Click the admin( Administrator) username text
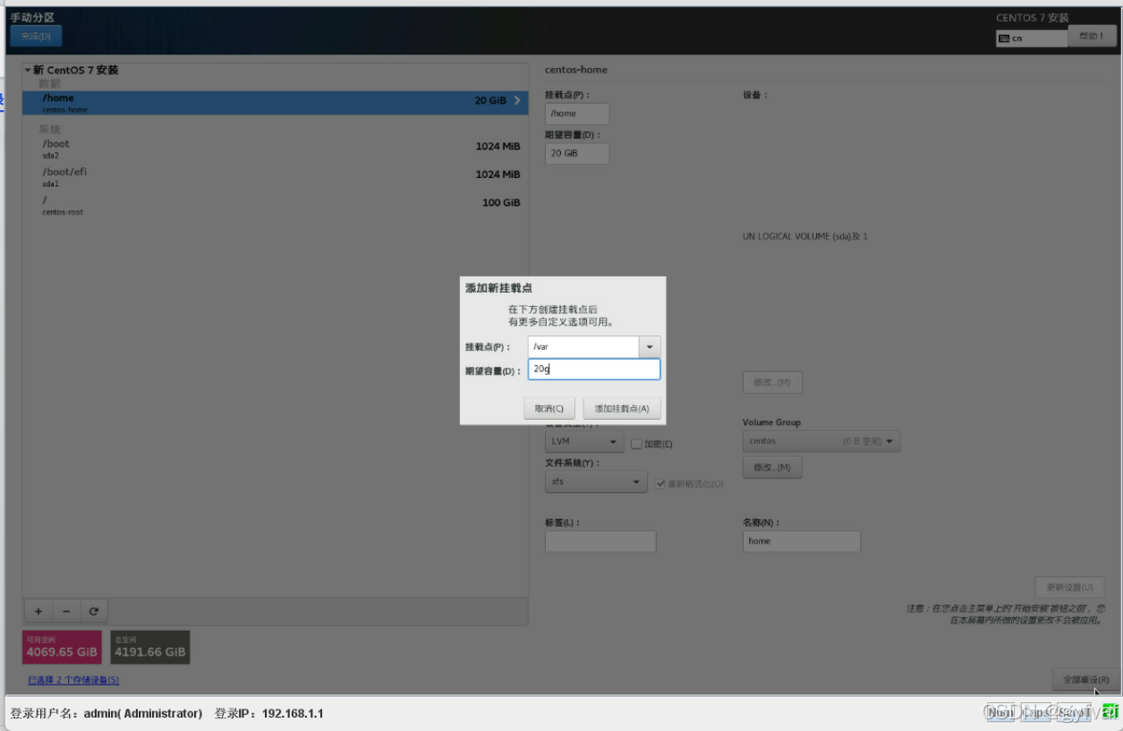 tap(143, 713)
